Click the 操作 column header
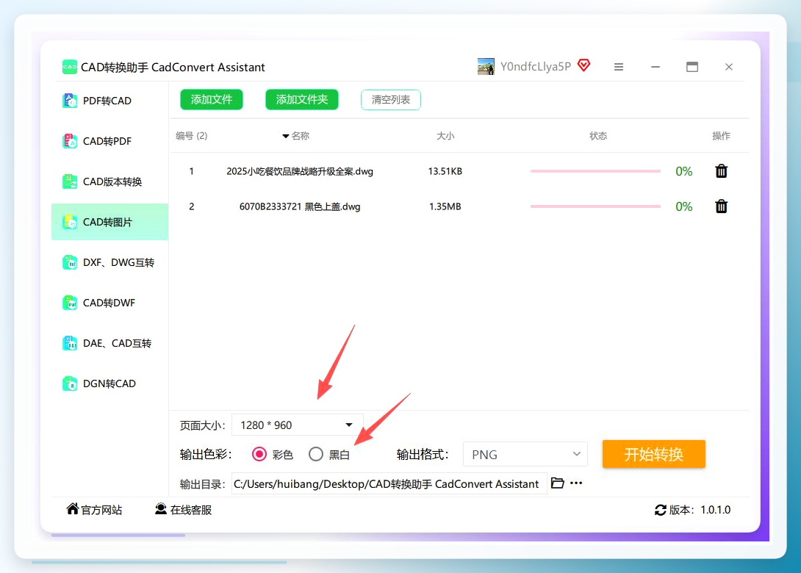 [722, 136]
